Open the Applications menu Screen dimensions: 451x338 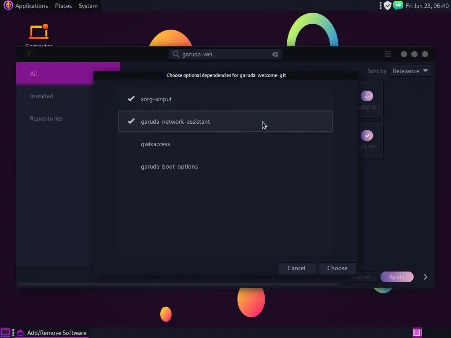[x=32, y=6]
